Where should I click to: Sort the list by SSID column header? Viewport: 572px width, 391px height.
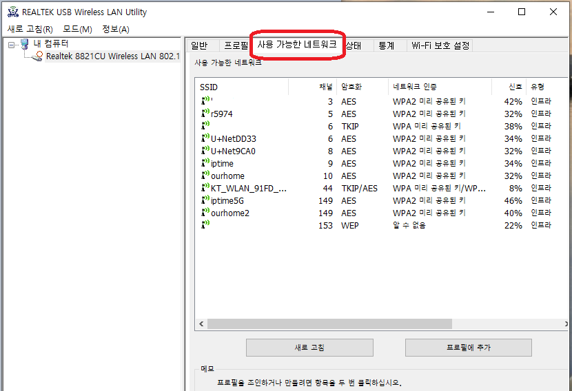point(242,87)
